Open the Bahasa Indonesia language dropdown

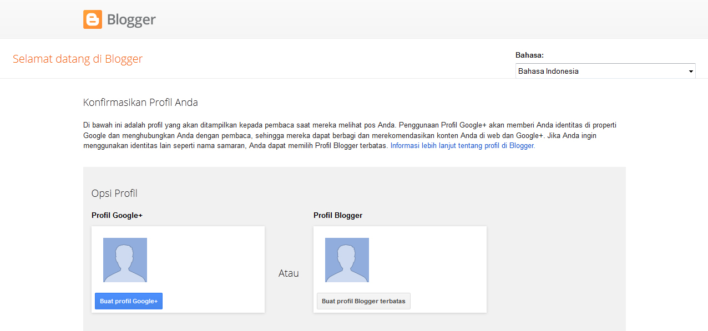(x=605, y=71)
